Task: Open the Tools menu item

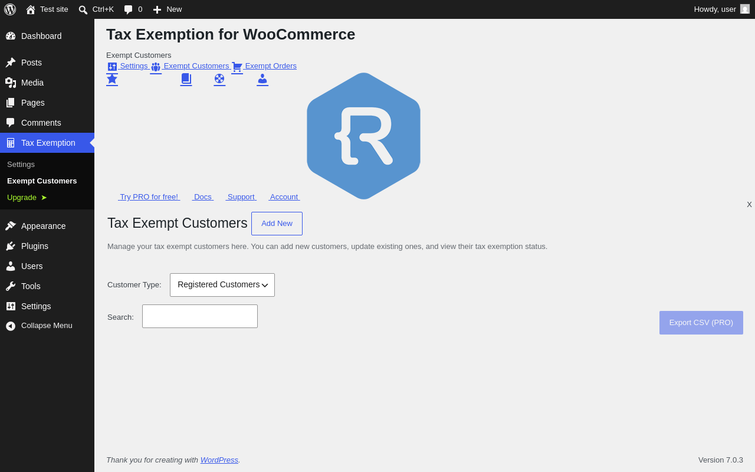Action: pos(47,286)
